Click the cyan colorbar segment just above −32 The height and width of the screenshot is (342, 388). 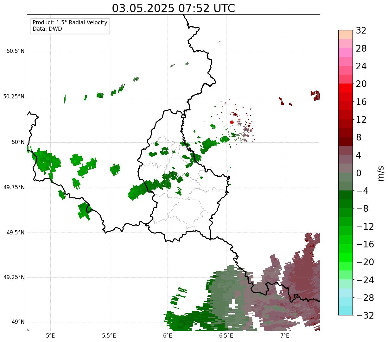click(346, 311)
